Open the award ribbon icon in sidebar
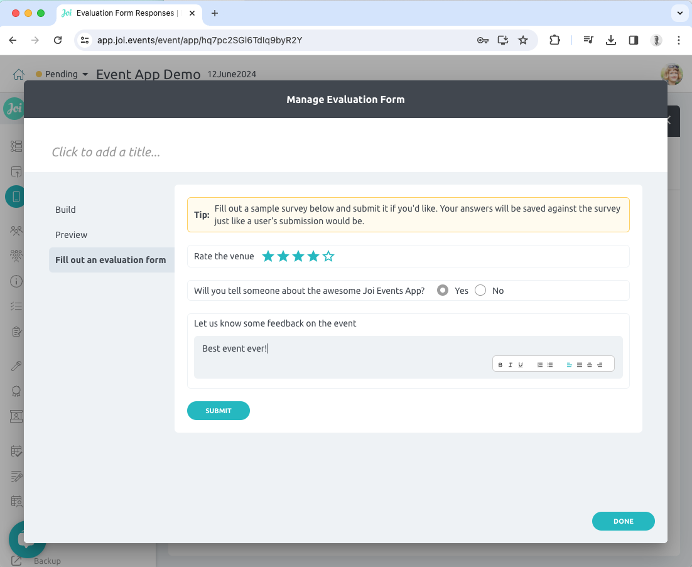Image resolution: width=692 pixels, height=567 pixels. pos(16,391)
